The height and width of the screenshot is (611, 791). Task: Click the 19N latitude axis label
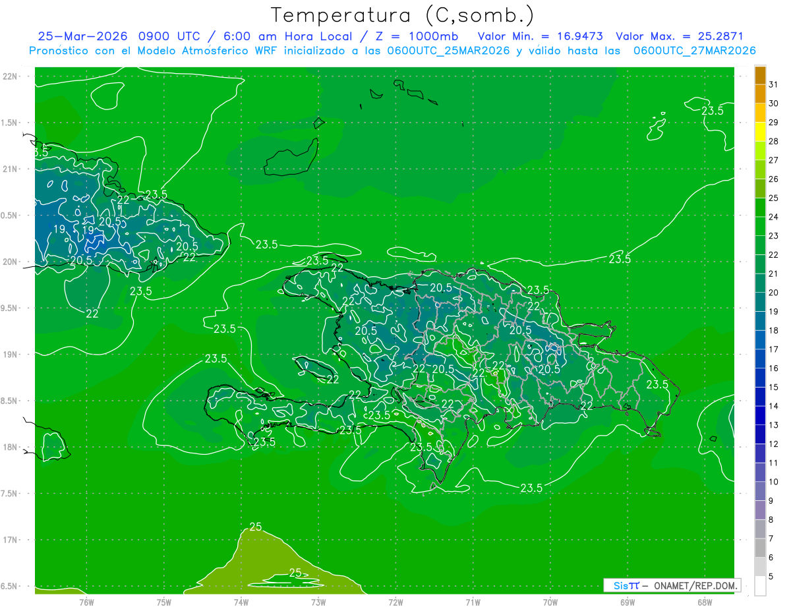pyautogui.click(x=11, y=355)
